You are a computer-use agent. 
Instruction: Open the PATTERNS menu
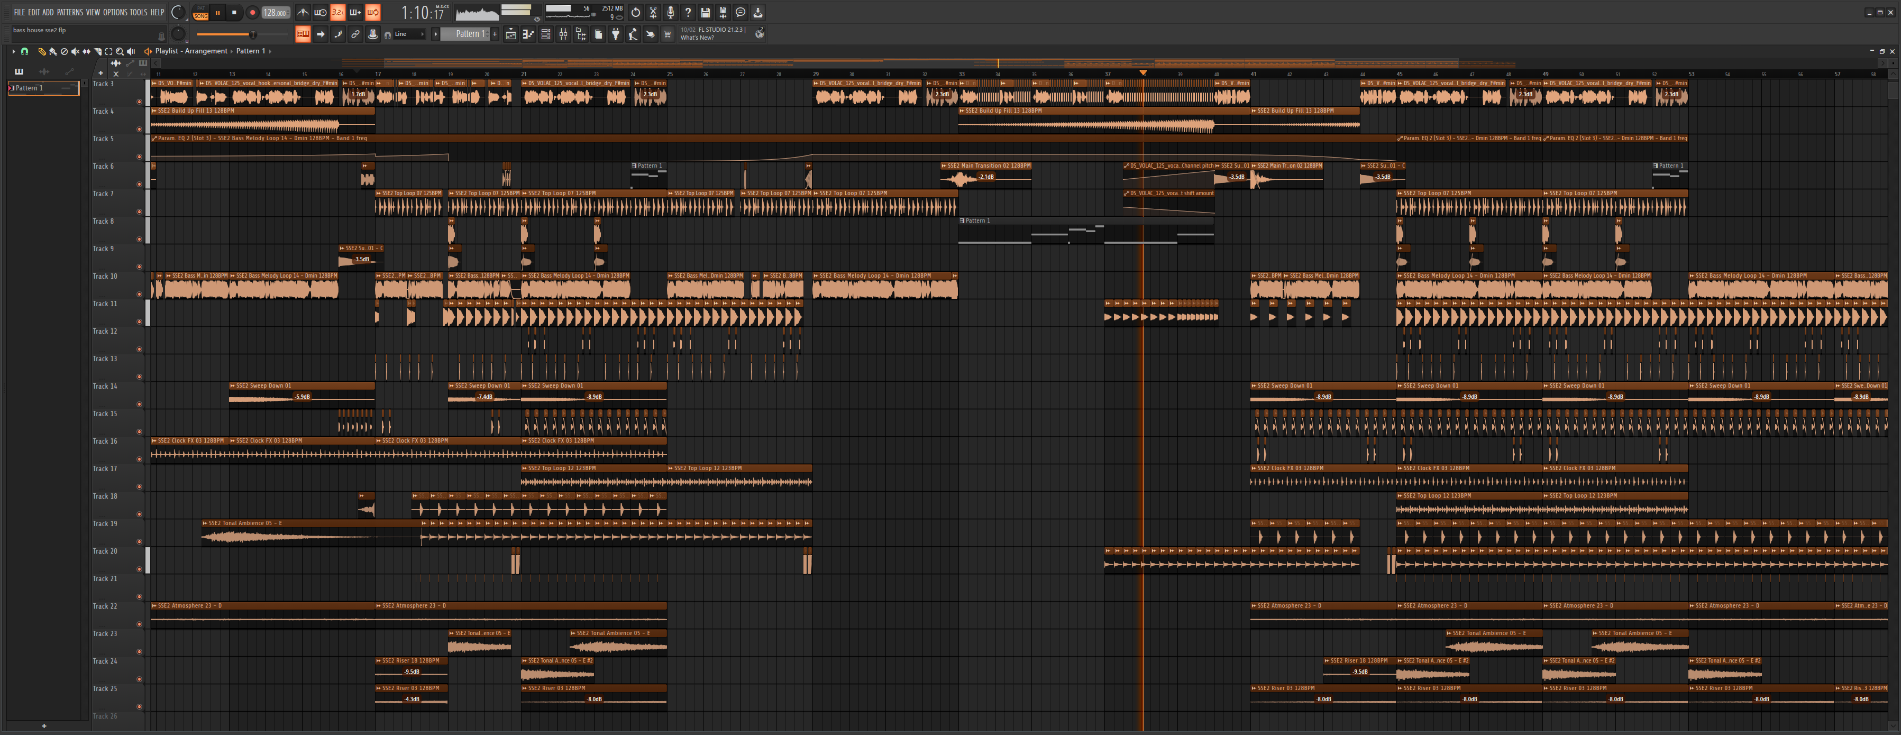pyautogui.click(x=70, y=13)
